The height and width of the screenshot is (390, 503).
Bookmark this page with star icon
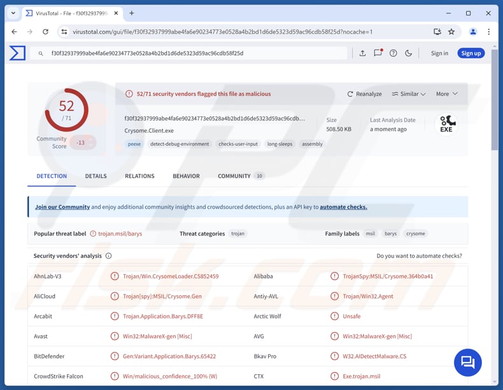pyautogui.click(x=451, y=32)
